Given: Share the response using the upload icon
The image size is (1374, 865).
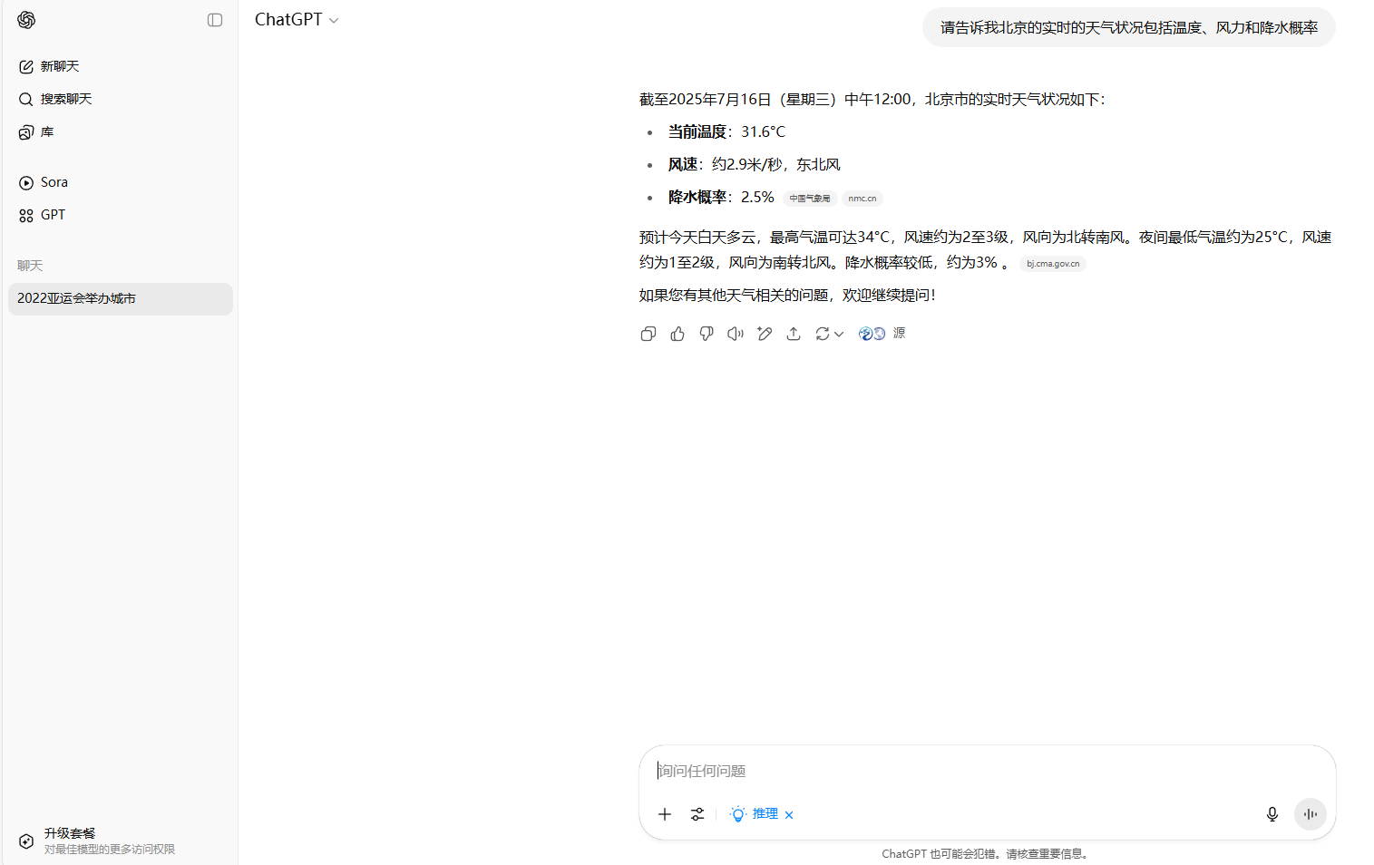Looking at the screenshot, I should click(x=794, y=334).
